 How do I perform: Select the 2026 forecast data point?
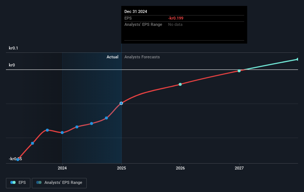click(x=180, y=84)
